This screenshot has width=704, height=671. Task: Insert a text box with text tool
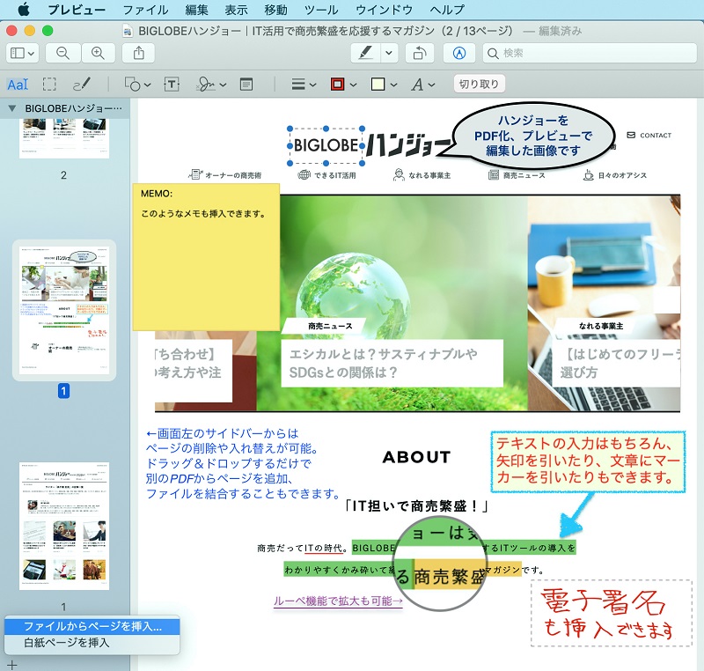point(172,85)
